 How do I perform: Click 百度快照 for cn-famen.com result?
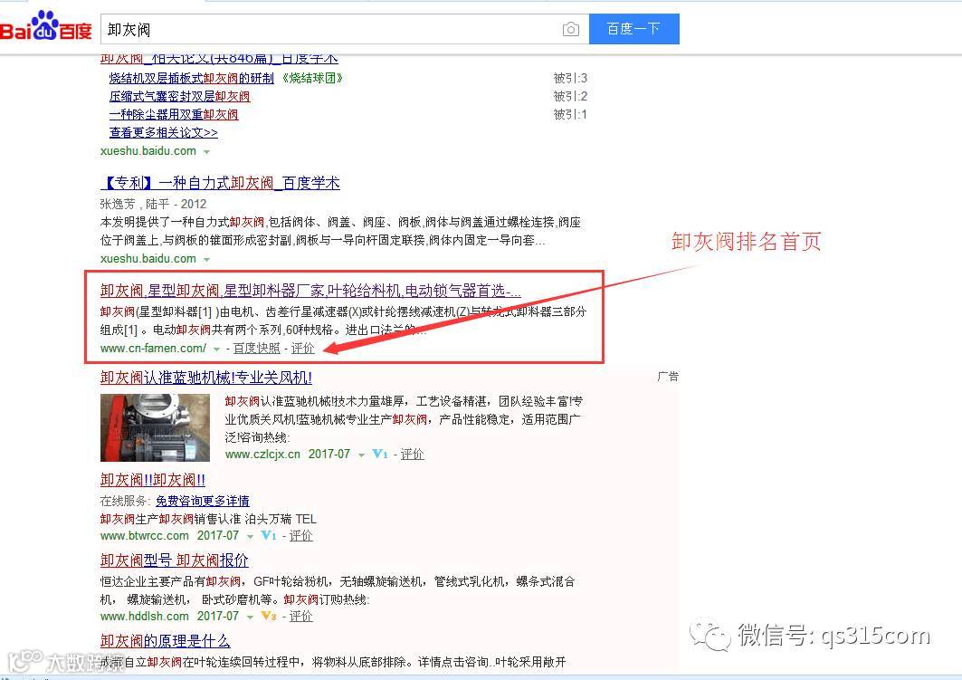point(256,349)
